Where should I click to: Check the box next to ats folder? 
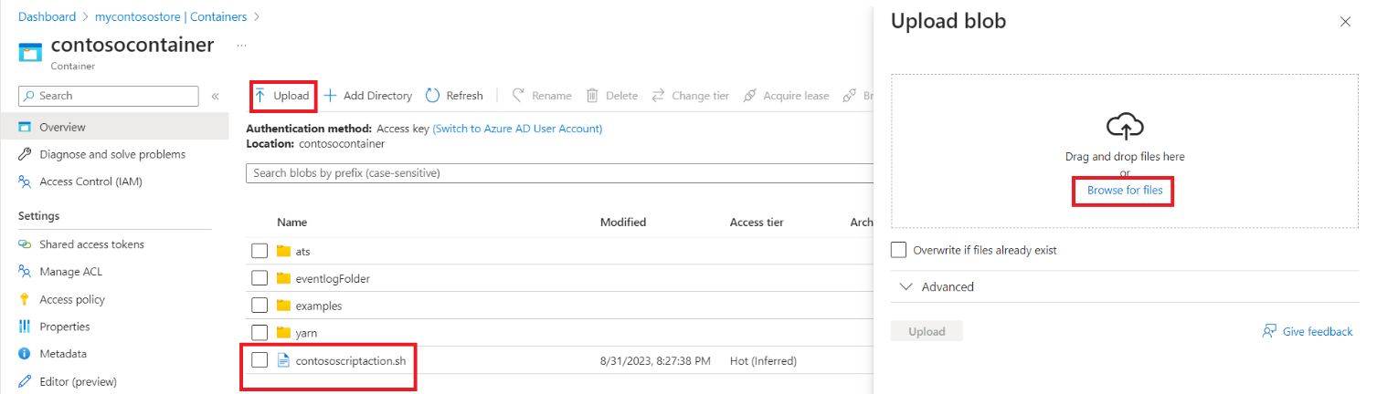point(260,251)
